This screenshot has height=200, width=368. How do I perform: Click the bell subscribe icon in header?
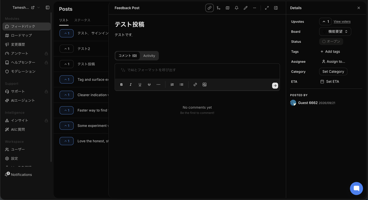coord(237,8)
